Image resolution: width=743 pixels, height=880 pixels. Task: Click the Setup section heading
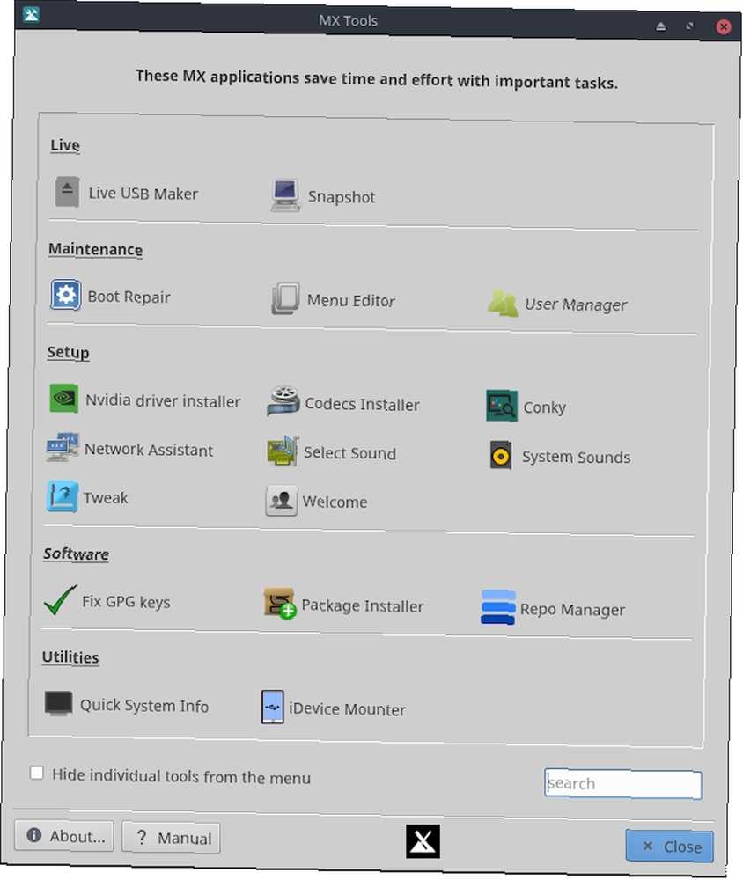point(68,353)
